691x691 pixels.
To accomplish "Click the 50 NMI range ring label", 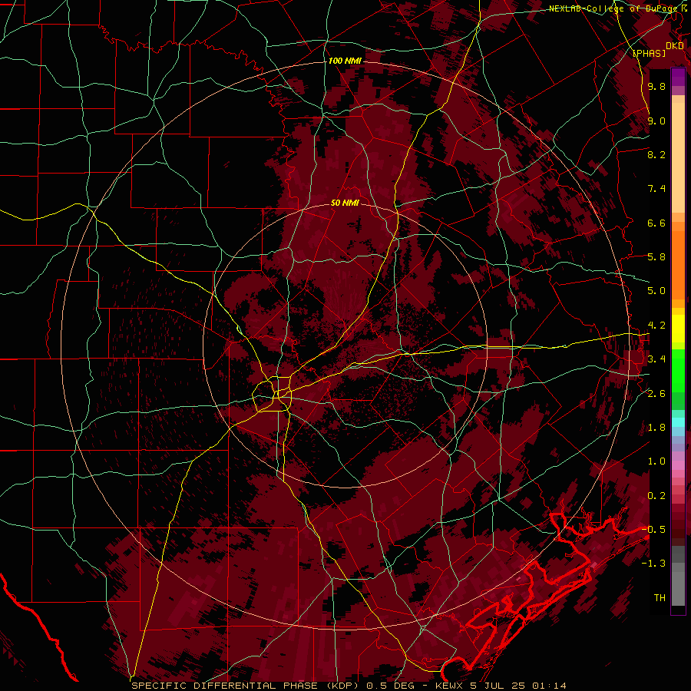I will click(x=345, y=203).
